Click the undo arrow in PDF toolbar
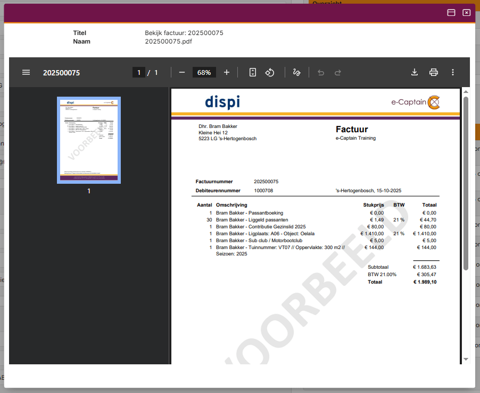 tap(321, 72)
